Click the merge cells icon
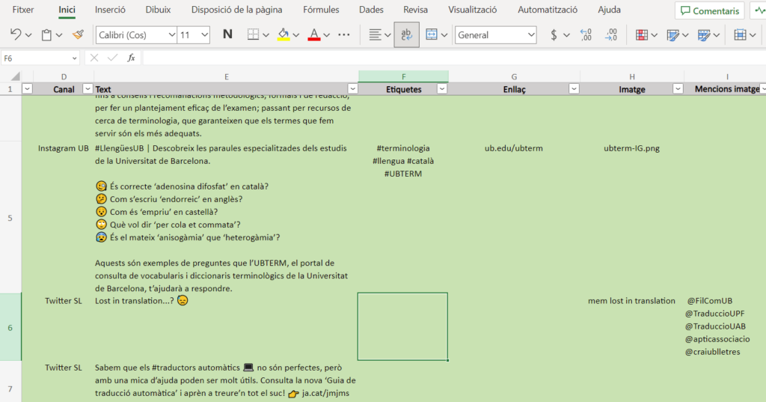 click(432, 35)
